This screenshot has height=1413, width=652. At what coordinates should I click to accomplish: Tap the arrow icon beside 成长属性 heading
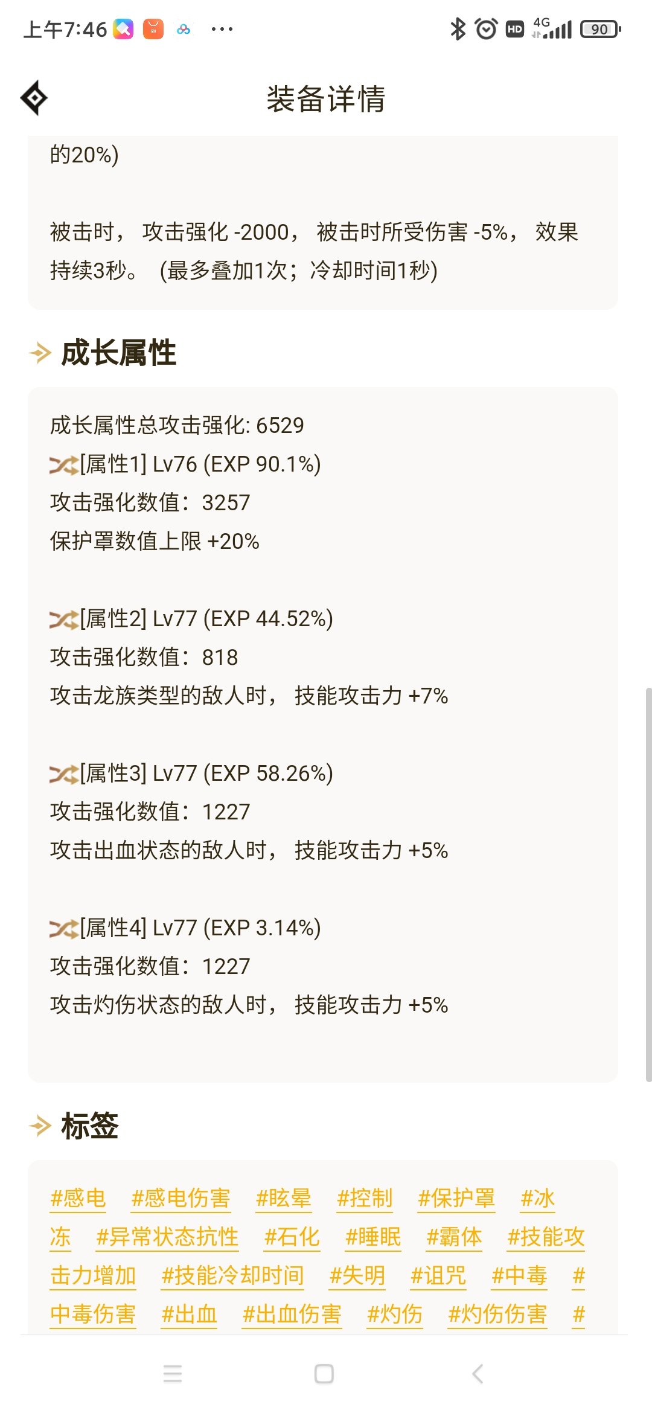pyautogui.click(x=40, y=353)
